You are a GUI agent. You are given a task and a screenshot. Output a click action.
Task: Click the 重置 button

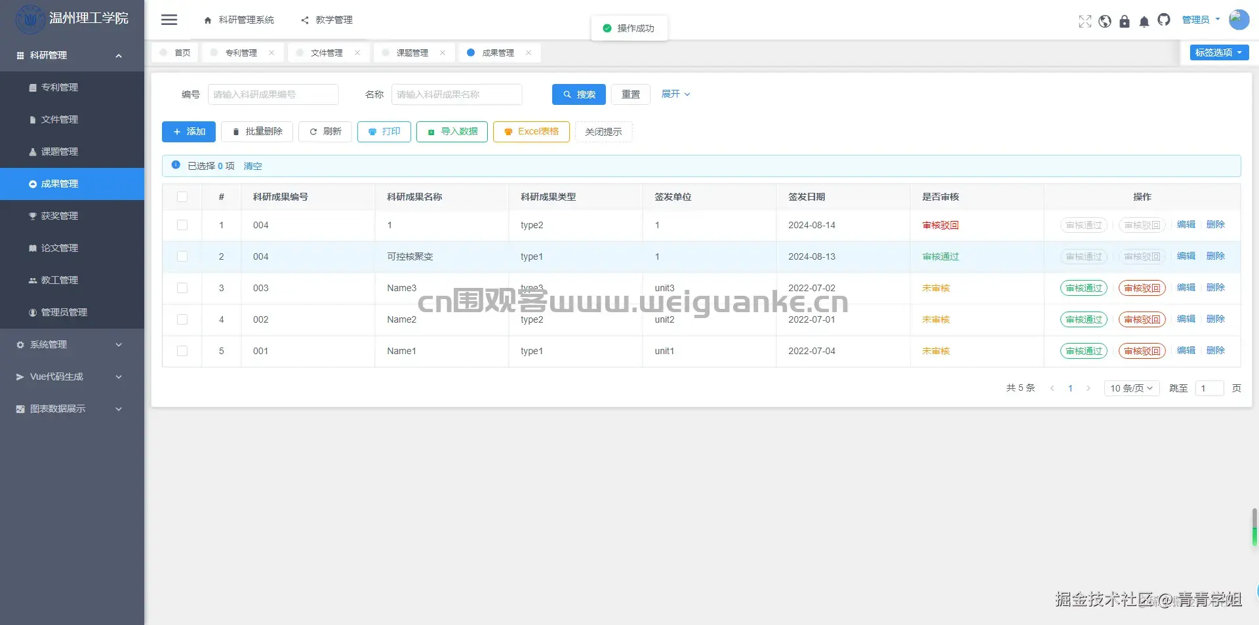[x=631, y=94]
